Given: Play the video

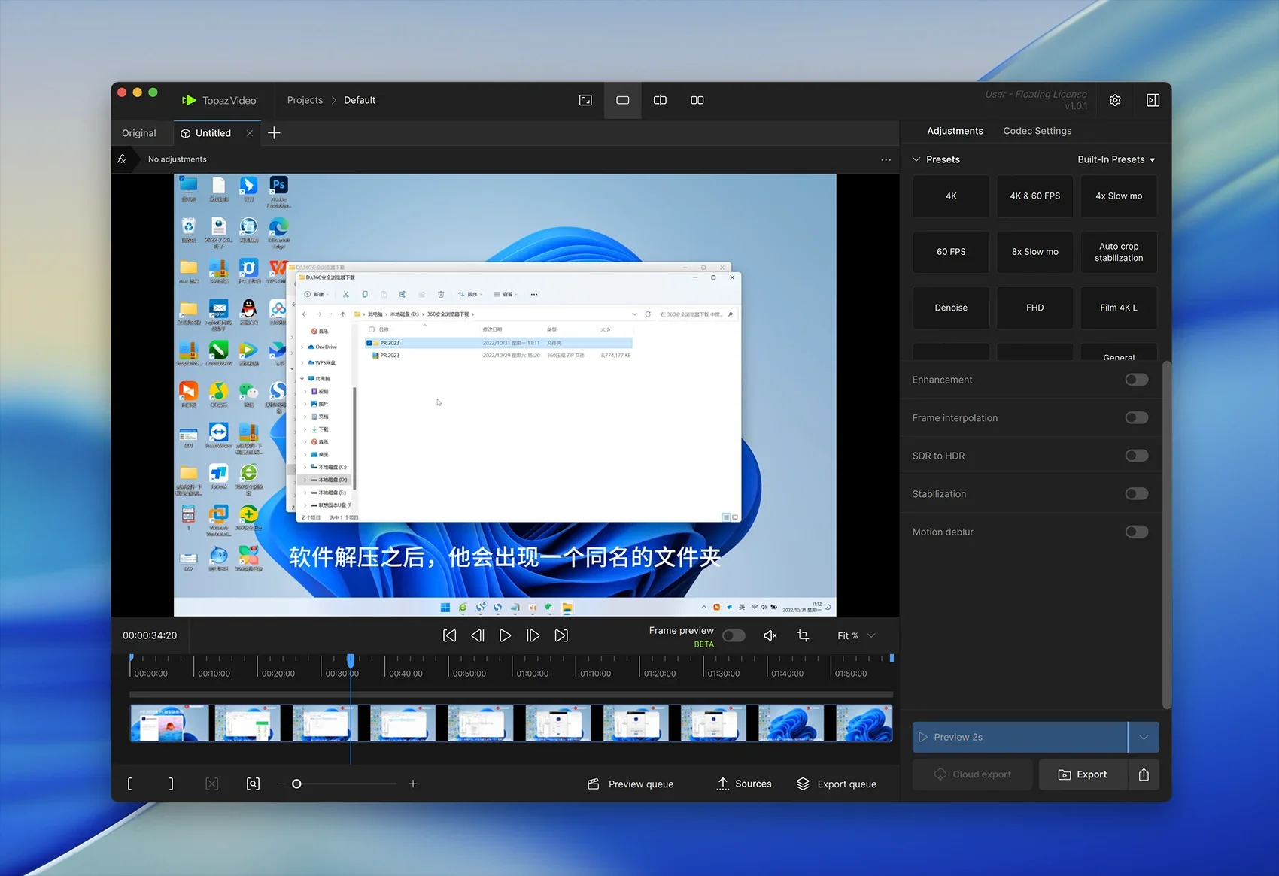Looking at the screenshot, I should (x=505, y=635).
